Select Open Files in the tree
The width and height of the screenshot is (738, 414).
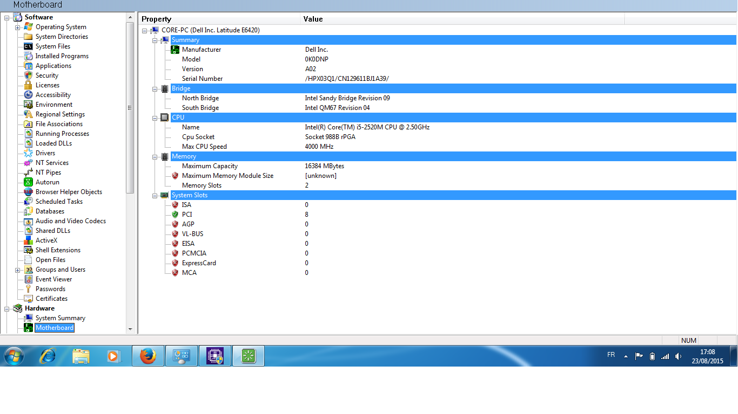click(x=50, y=260)
